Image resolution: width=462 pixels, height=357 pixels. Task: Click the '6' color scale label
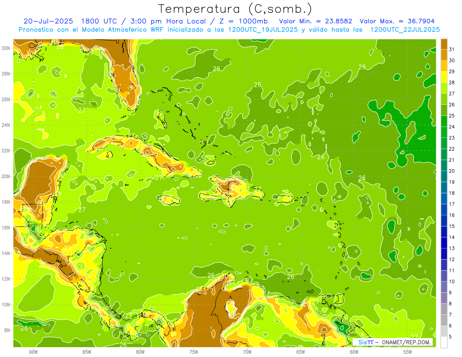pos(451,325)
